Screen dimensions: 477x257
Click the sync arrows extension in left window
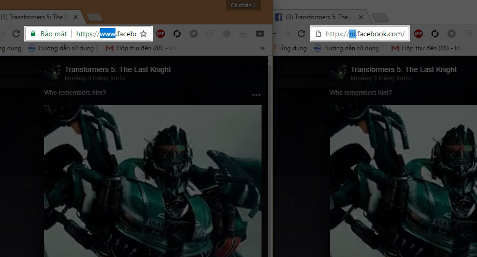point(177,34)
